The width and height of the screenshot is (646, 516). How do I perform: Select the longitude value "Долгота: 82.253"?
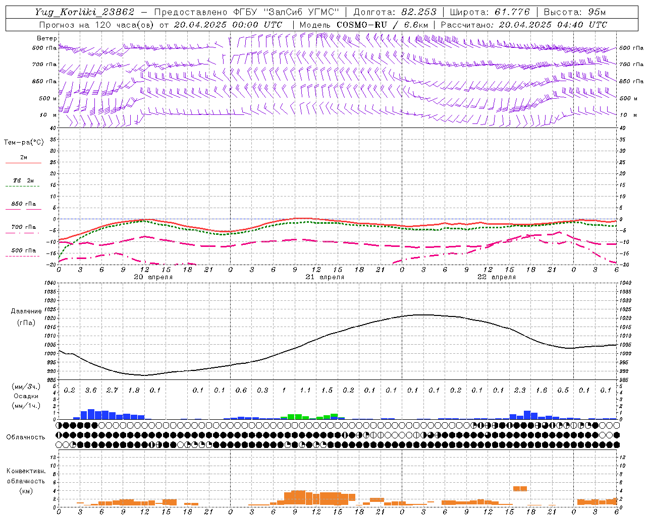[x=395, y=12]
